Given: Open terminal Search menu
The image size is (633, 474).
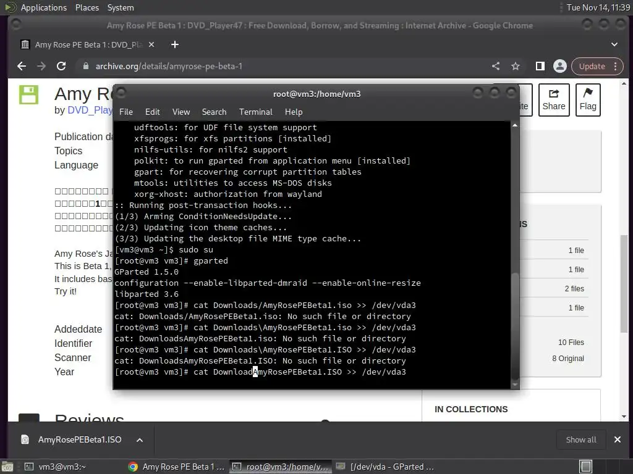Looking at the screenshot, I should tap(214, 112).
